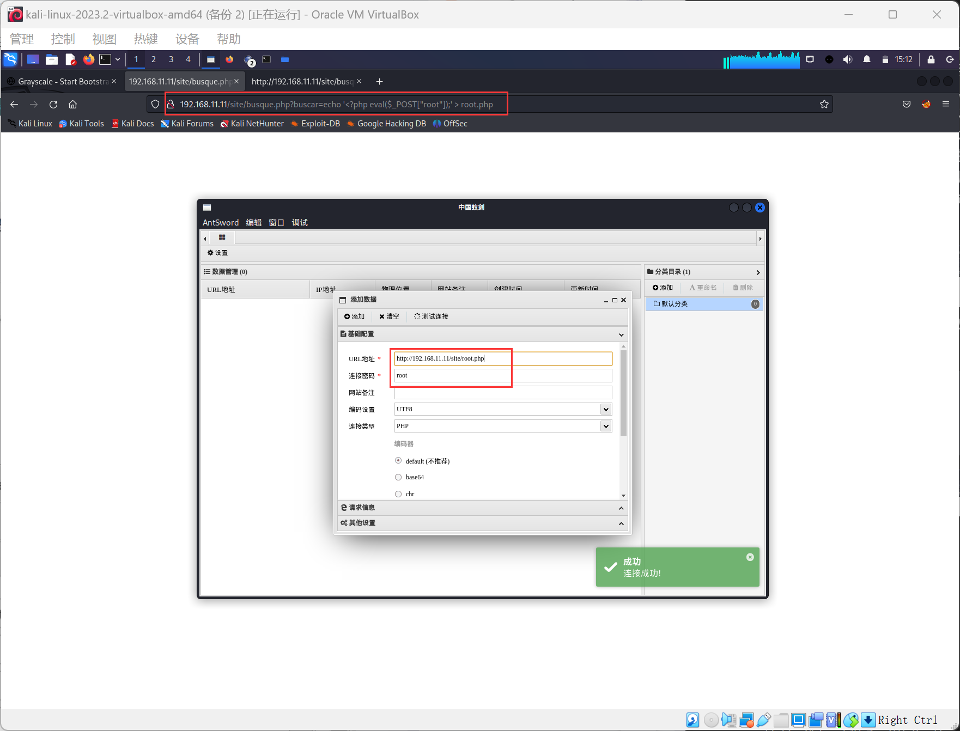Switch to the third Firefox tab
The height and width of the screenshot is (731, 960).
[x=302, y=82]
